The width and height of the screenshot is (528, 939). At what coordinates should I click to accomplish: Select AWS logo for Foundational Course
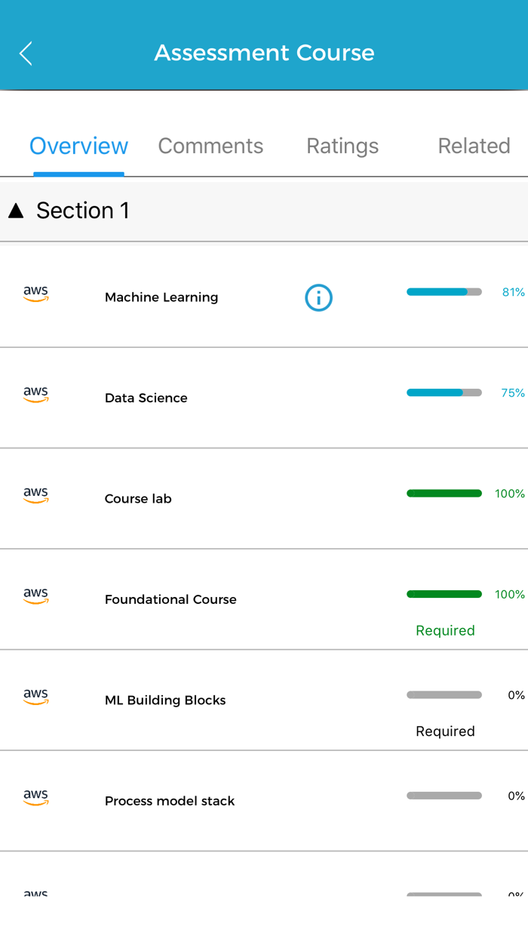pyautogui.click(x=35, y=596)
